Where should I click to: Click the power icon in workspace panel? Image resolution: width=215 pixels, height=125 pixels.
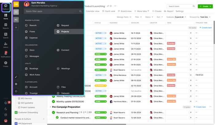pos(16,91)
